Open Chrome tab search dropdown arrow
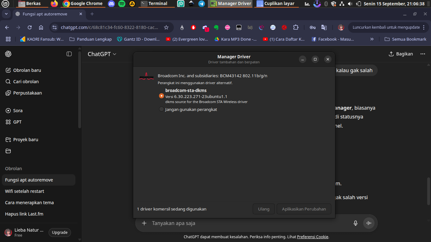This screenshot has height=242, width=431. point(6,14)
